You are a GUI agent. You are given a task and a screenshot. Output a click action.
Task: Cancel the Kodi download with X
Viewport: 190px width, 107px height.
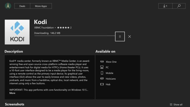[129, 37]
